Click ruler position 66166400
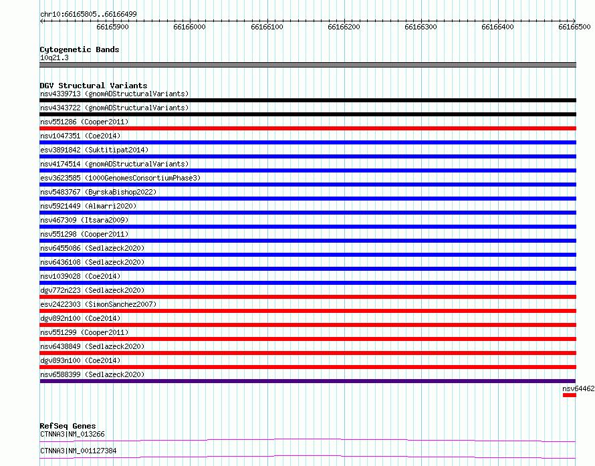This screenshot has height=466, width=595. (x=497, y=27)
